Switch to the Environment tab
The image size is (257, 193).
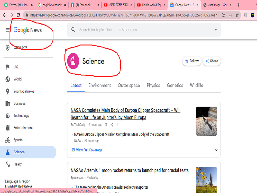point(100,85)
